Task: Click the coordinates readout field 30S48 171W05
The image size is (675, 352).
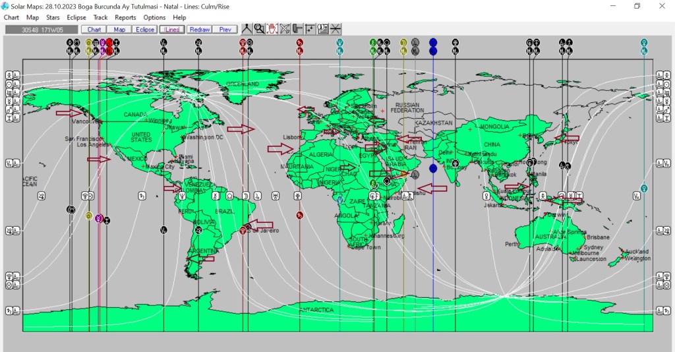Action: [41, 29]
